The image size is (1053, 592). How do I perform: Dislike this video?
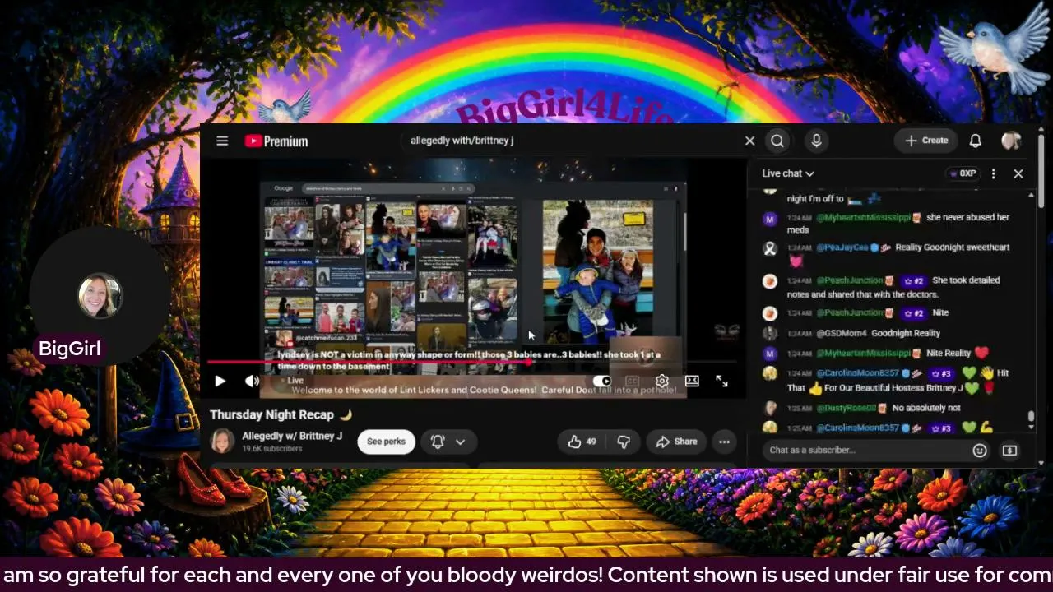point(624,442)
